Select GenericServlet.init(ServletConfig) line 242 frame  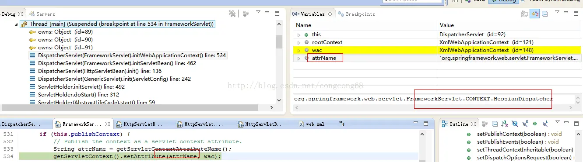tap(110, 79)
